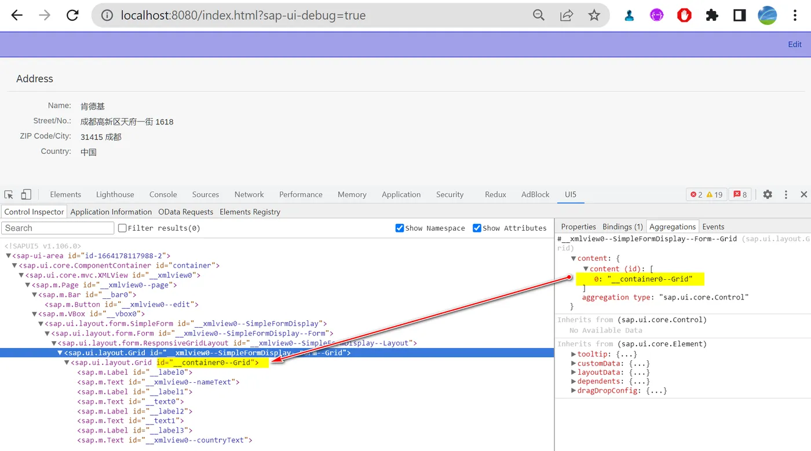Open the Elements DevTools tab
This screenshot has height=451, width=811.
(65, 194)
